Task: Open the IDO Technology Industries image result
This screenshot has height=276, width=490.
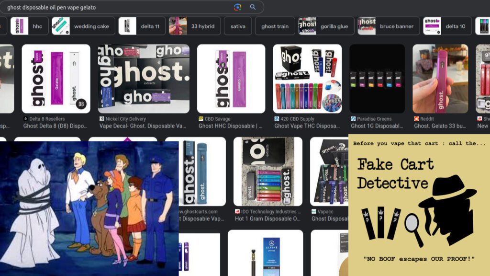Action: [267, 172]
